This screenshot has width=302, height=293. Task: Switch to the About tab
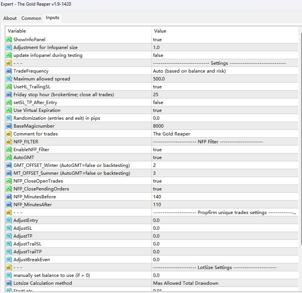10,18
